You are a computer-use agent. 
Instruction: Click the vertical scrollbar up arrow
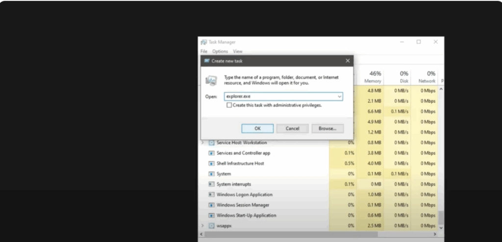(x=441, y=89)
